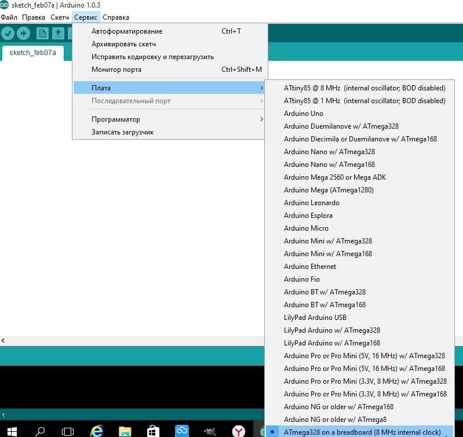The image size is (463, 437).
Task: Select Pro Mini (3.3V, 8 MHz) w/ ATmega168
Action: point(359,394)
